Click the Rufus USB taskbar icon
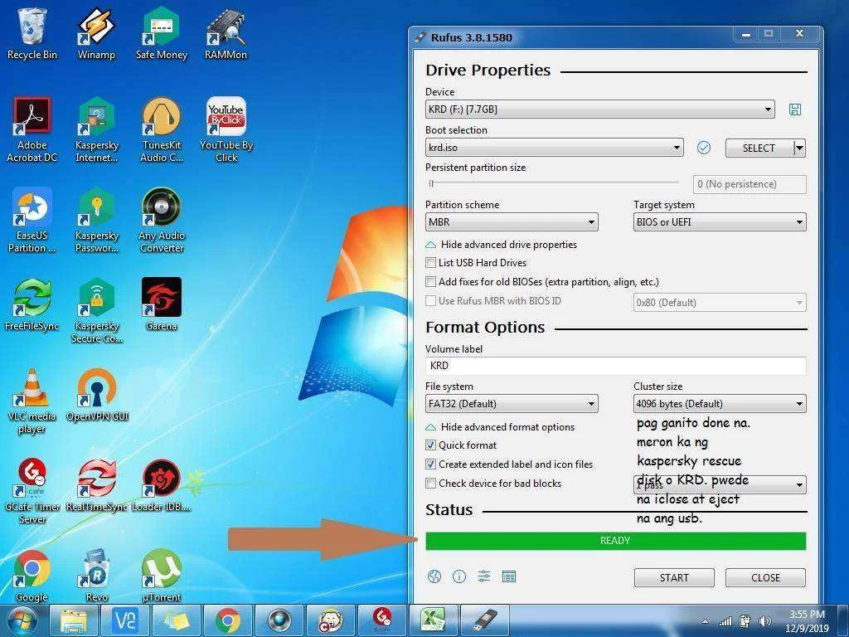849x637 pixels. pyautogui.click(x=484, y=620)
